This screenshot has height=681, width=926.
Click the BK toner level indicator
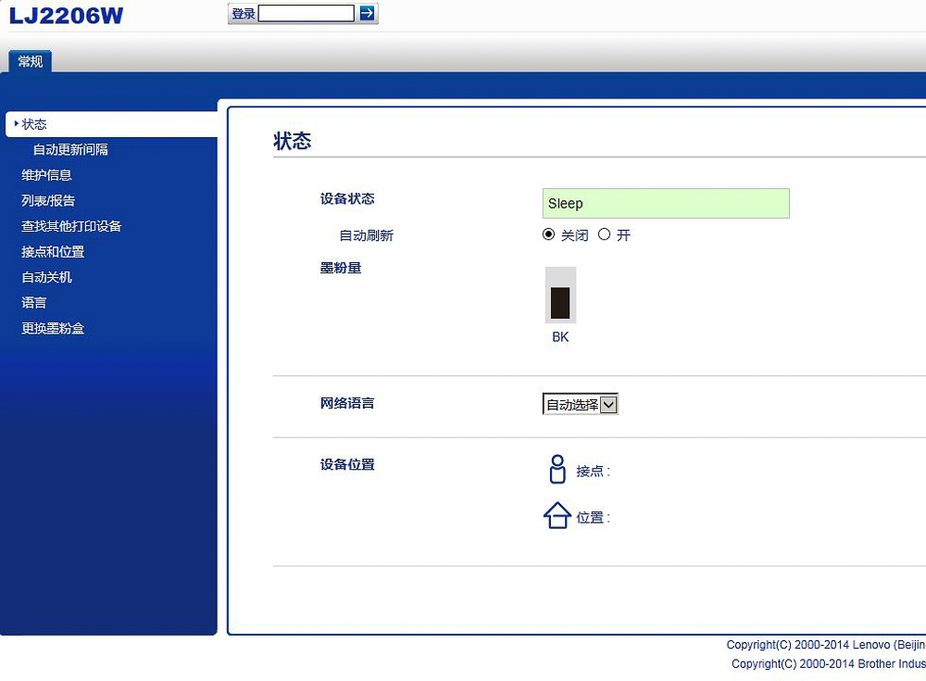click(560, 296)
